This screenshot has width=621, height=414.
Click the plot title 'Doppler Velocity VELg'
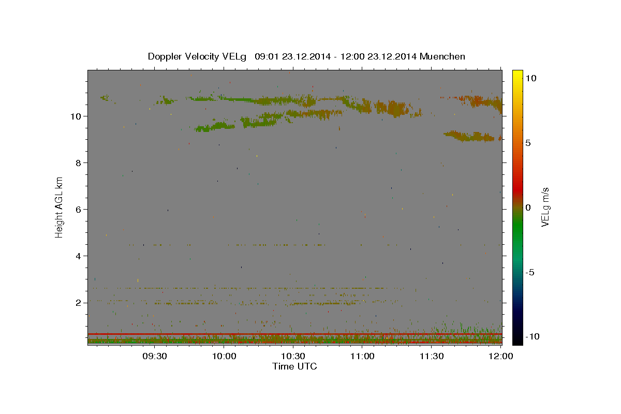(x=197, y=56)
